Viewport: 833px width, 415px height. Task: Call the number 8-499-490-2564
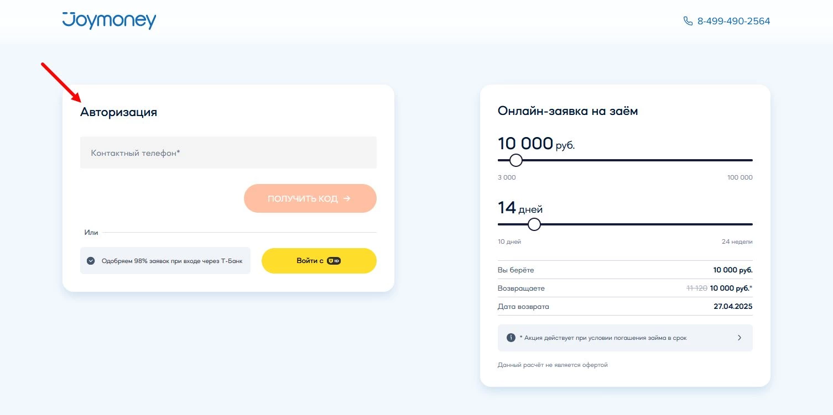click(733, 21)
